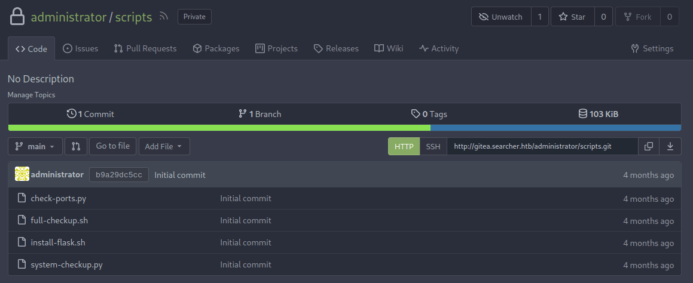Click the repository clone URL field
Image resolution: width=693 pixels, height=283 pixels.
(542, 146)
